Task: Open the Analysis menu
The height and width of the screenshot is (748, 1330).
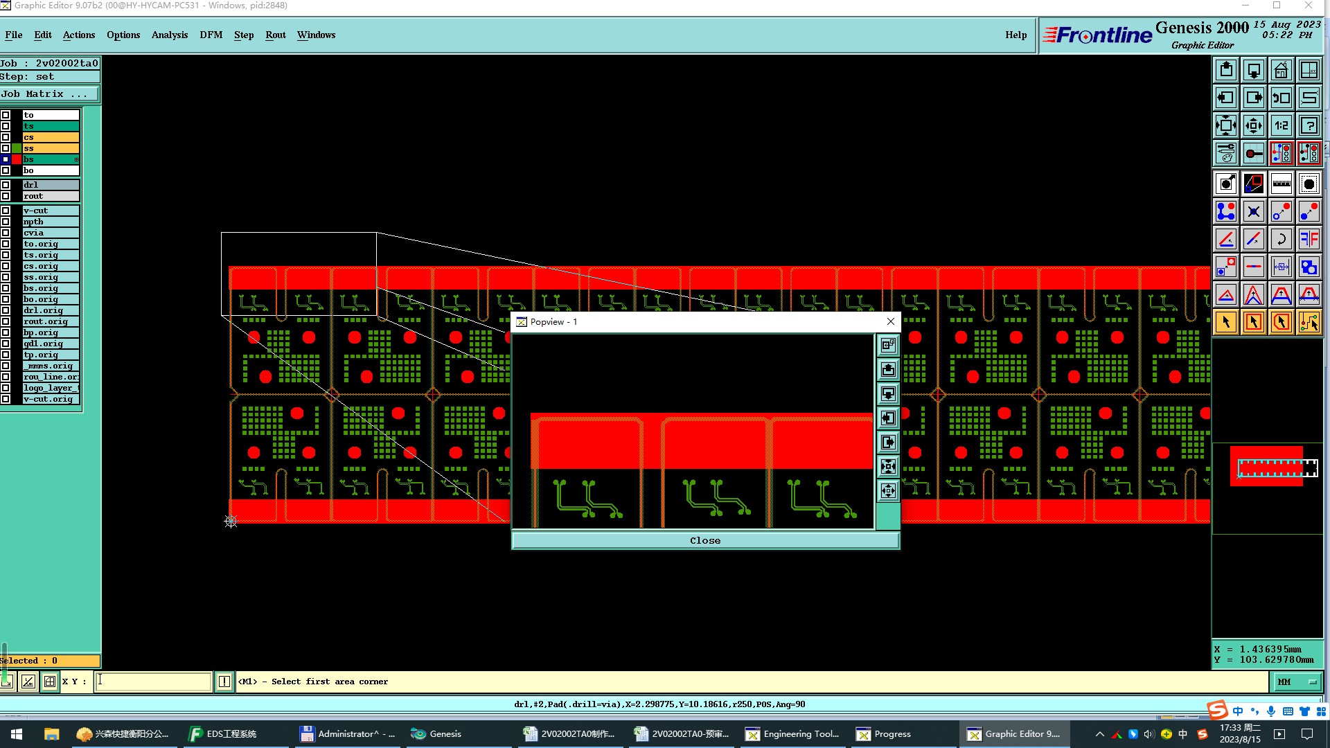Action: [x=169, y=35]
